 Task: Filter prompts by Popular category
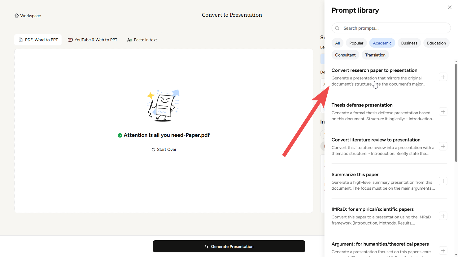point(356,43)
